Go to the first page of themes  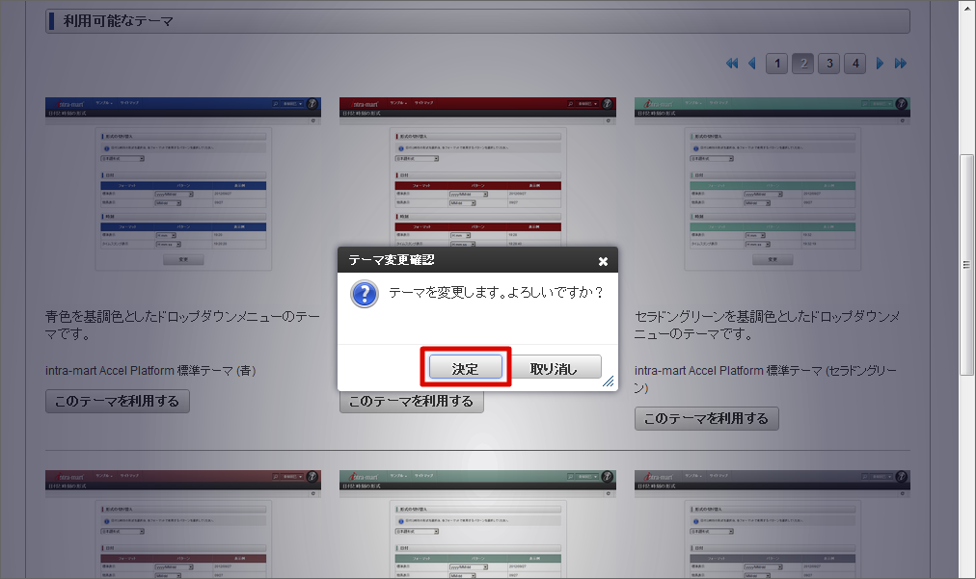coord(732,63)
